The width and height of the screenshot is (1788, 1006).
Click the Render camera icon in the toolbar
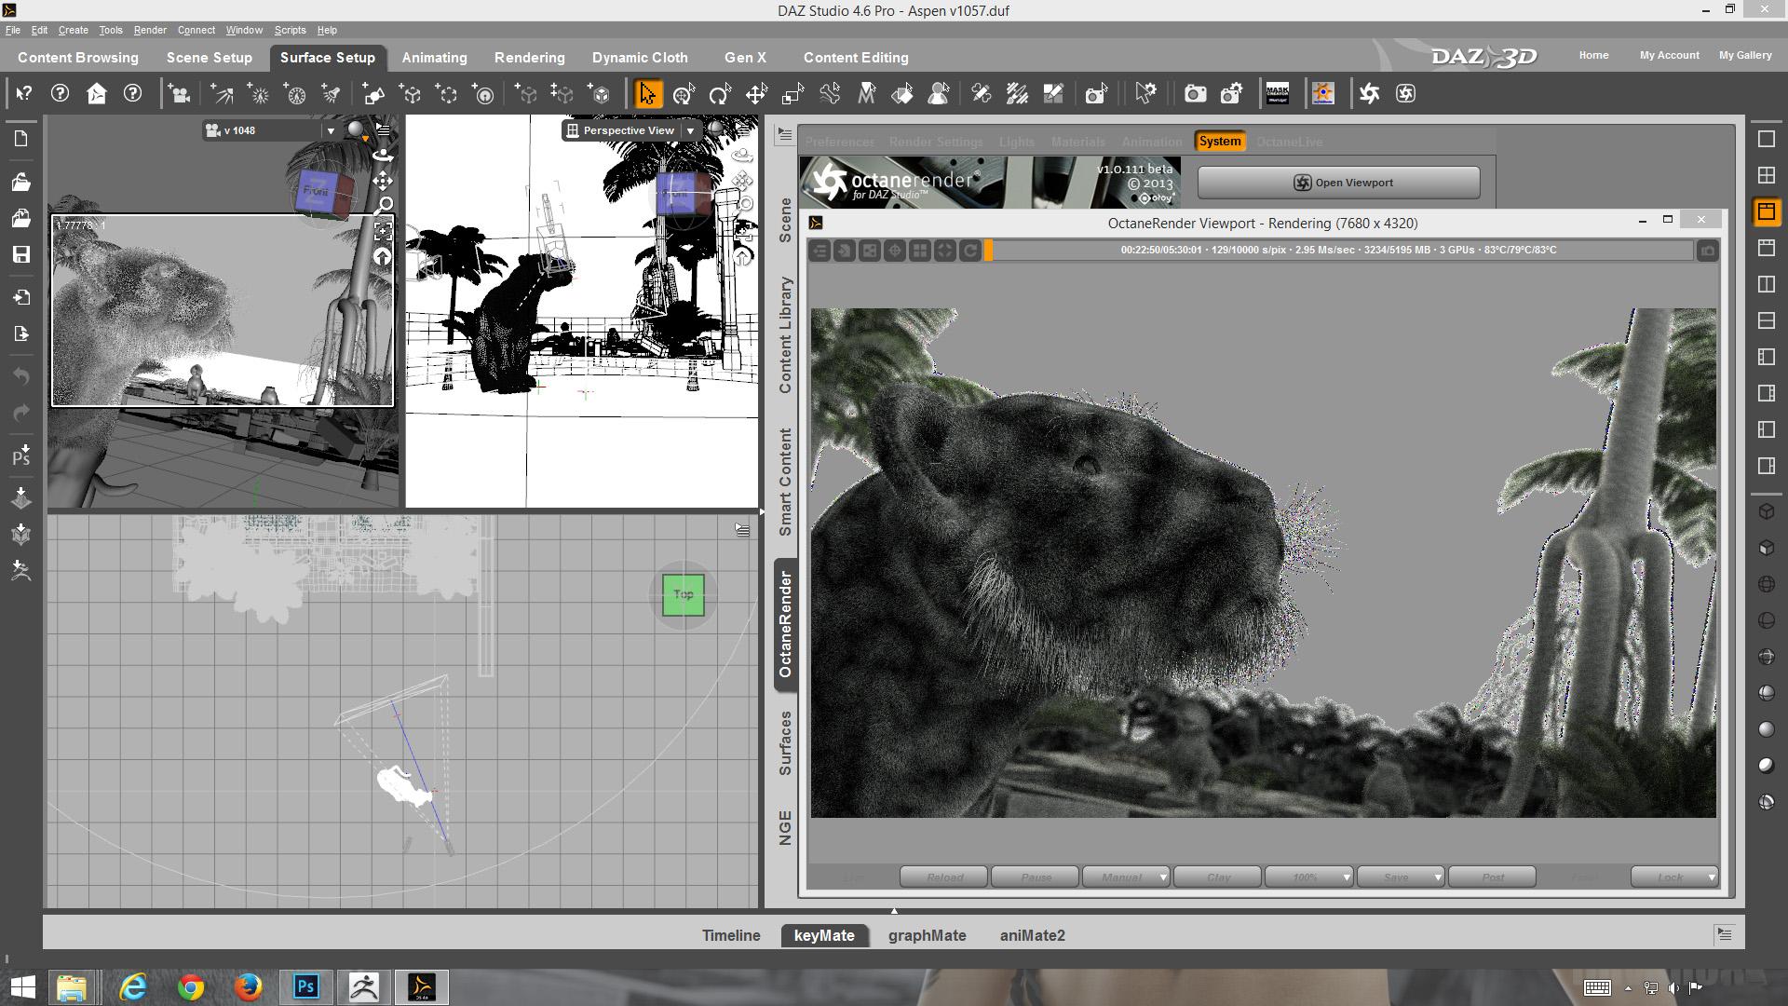coord(1195,94)
